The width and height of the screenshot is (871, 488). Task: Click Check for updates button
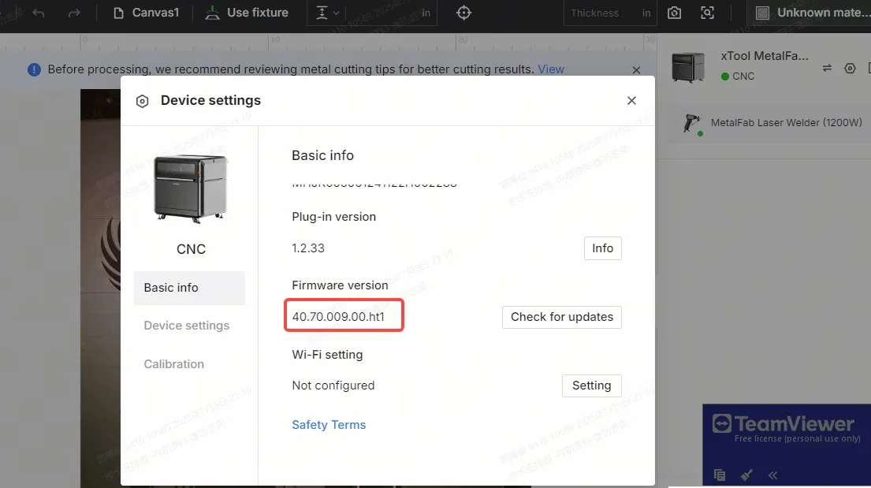point(561,317)
